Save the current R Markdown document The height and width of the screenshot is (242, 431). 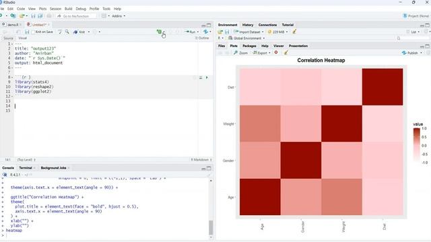[x=27, y=32]
